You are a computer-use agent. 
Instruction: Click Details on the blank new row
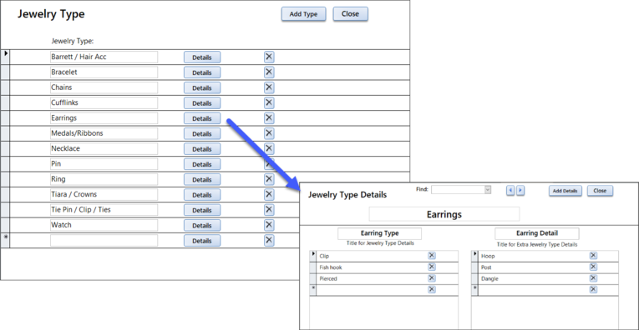[x=202, y=241]
